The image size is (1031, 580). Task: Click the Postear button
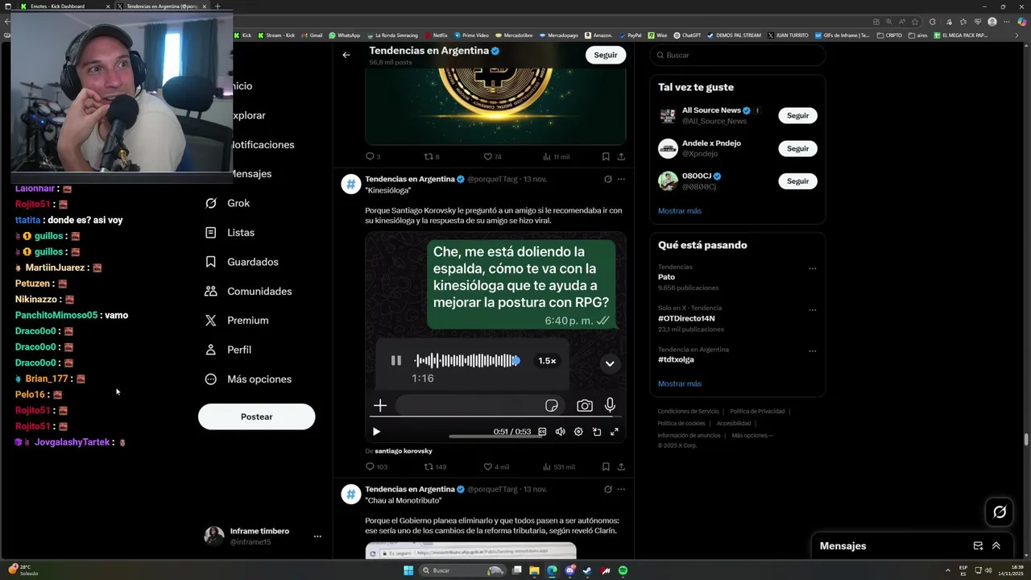(x=256, y=416)
